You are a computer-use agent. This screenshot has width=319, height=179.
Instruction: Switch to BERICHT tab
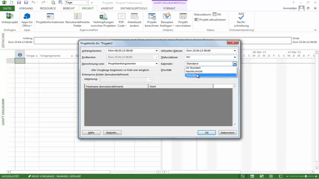(69, 8)
